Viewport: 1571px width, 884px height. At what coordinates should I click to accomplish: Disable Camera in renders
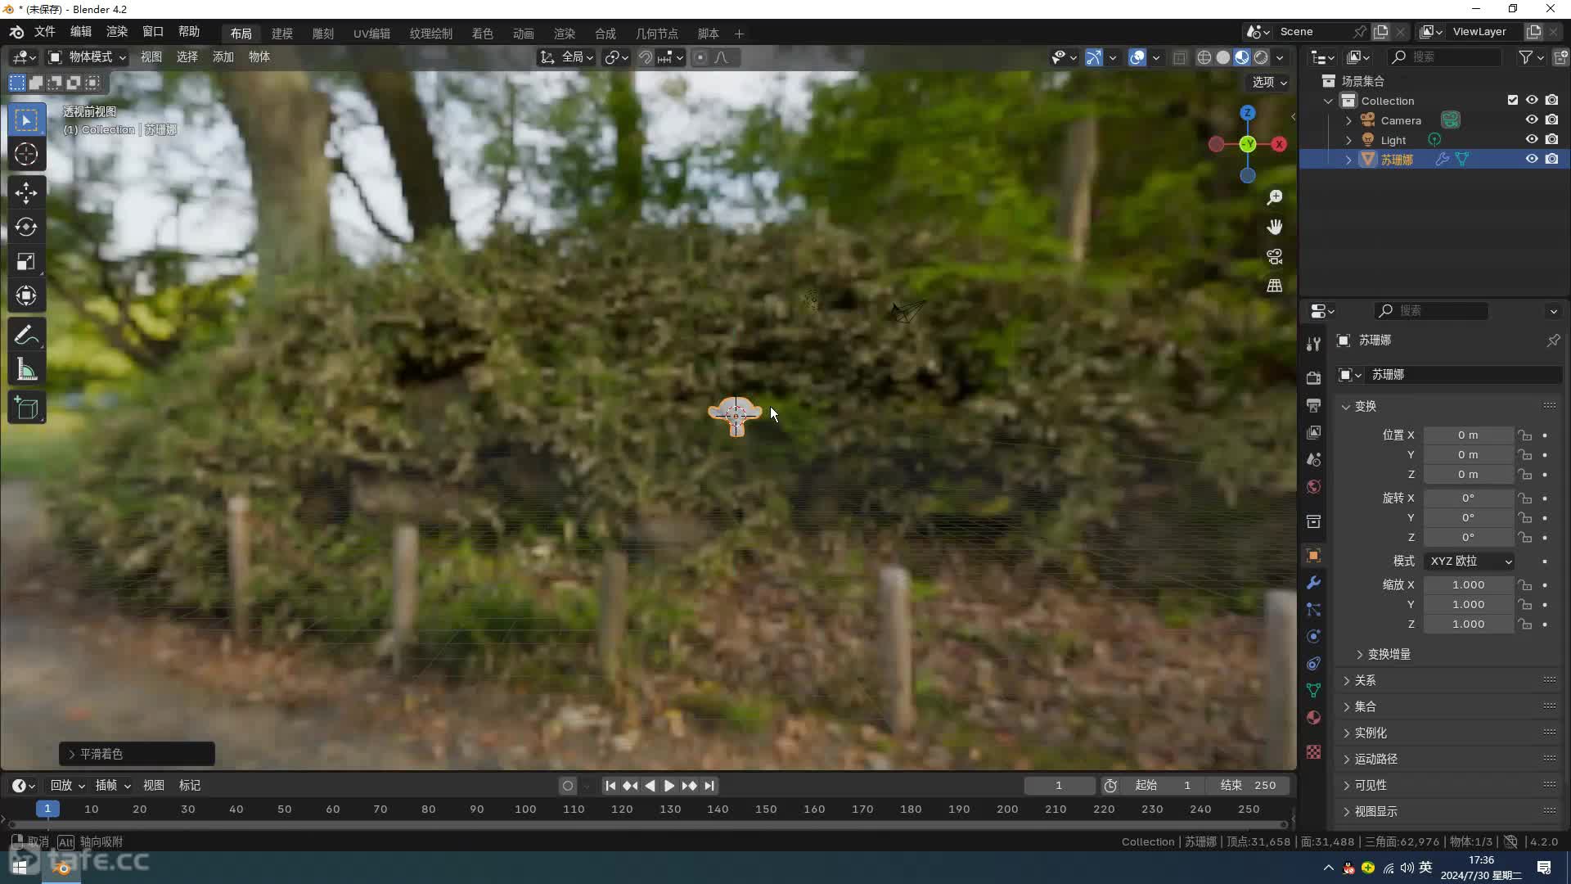pos(1551,120)
